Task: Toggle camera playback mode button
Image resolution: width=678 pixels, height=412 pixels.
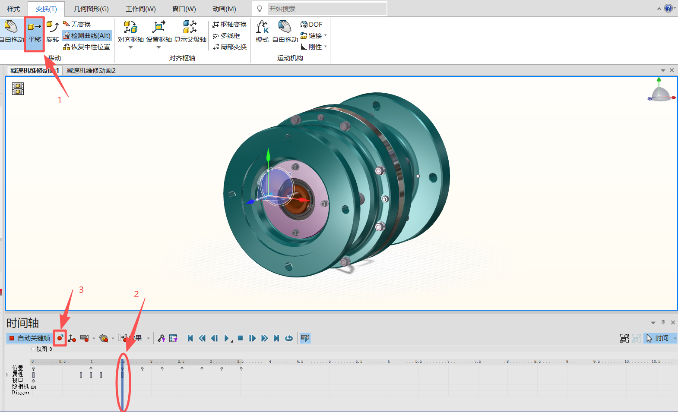Action: (305, 338)
